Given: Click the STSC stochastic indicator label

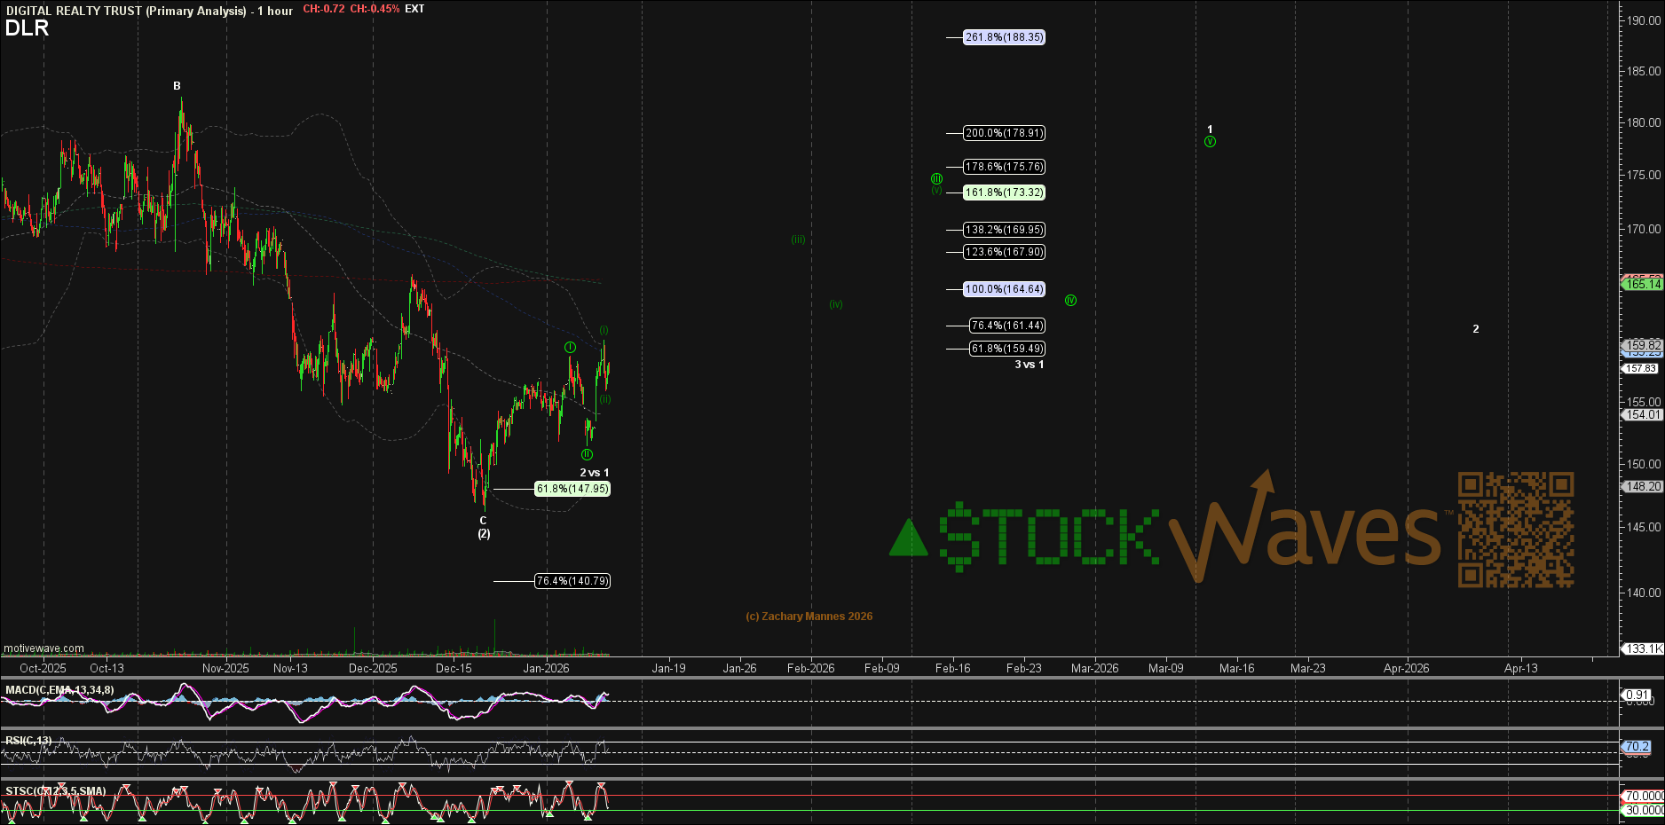Looking at the screenshot, I should [55, 791].
